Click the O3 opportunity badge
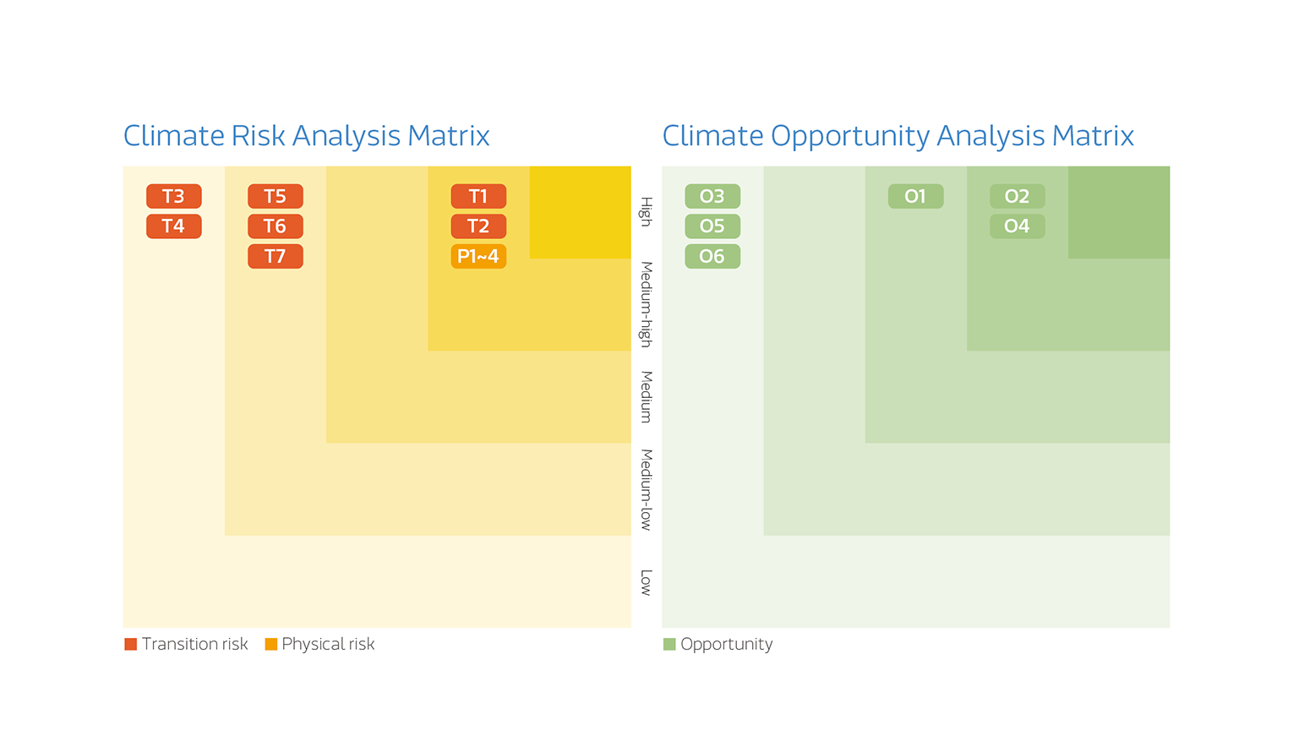Image resolution: width=1293 pixels, height=747 pixels. pos(712,196)
